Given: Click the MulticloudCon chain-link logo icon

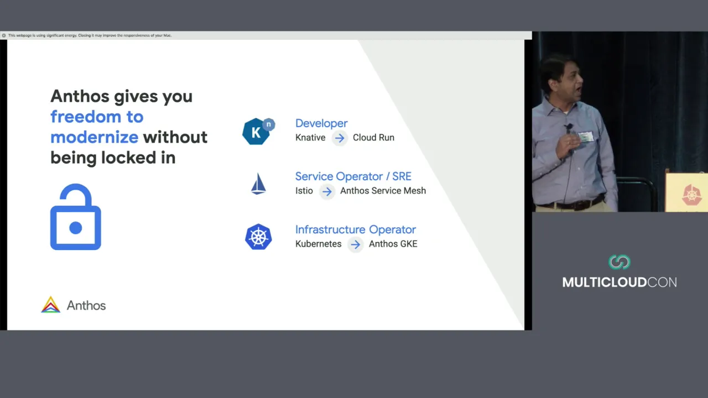Looking at the screenshot, I should tap(619, 262).
